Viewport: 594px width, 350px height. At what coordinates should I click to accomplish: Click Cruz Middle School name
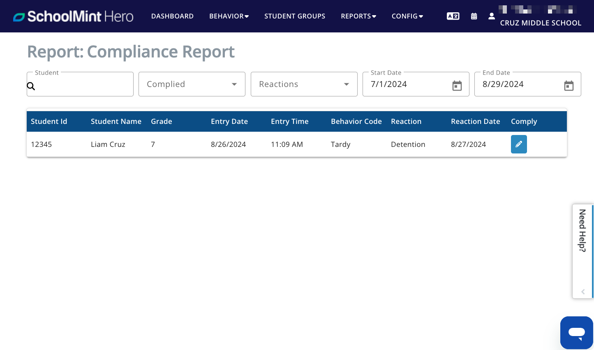click(x=541, y=23)
